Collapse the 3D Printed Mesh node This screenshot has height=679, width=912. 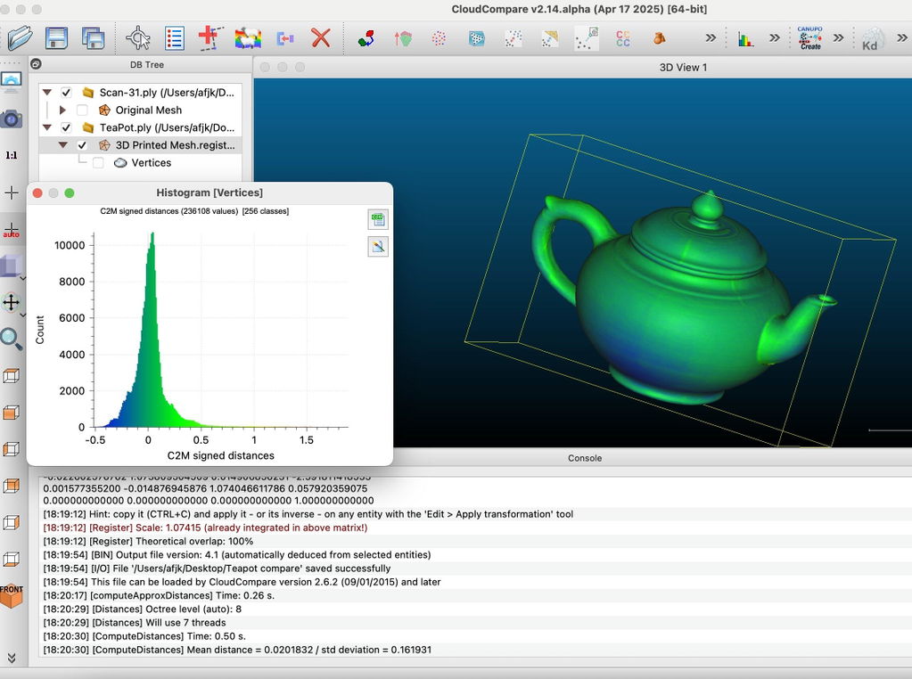pyautogui.click(x=62, y=144)
